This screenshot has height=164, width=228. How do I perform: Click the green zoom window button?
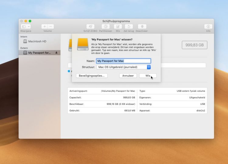(x=30, y=21)
